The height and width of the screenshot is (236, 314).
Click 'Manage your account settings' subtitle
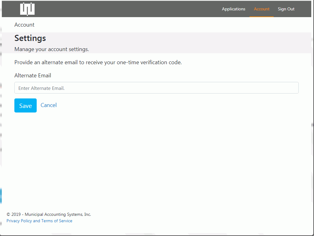pyautogui.click(x=51, y=49)
